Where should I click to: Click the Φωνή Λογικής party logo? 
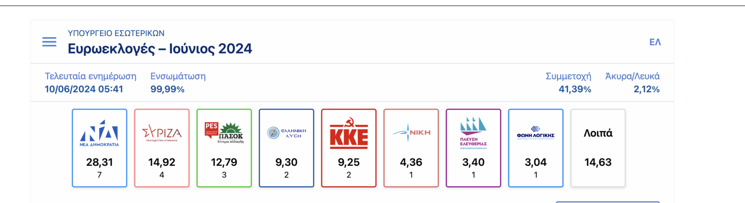tap(535, 133)
